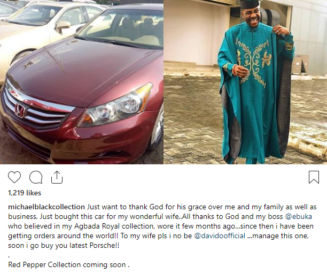The image size is (327, 273).
Task: Like the post with the heart icon
Action: click(x=14, y=177)
